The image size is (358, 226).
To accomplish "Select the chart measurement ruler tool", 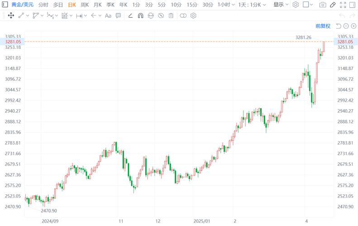I will [65, 15].
